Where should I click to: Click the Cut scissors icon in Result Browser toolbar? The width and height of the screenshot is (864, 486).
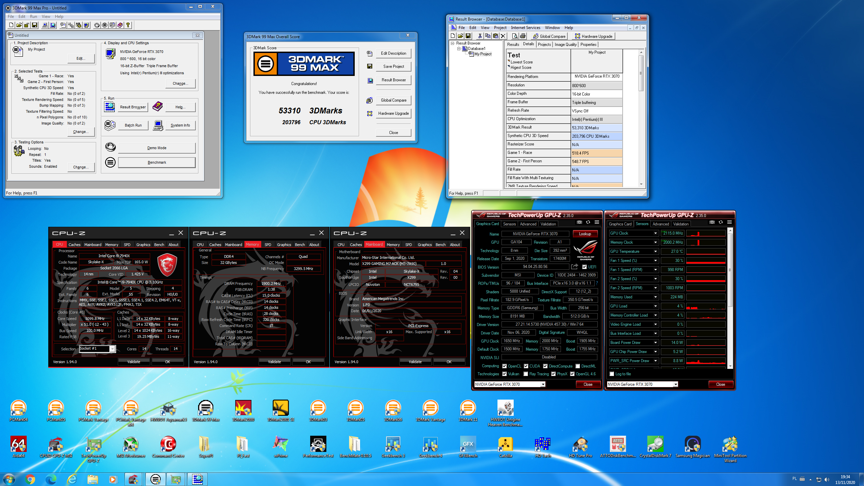pyautogui.click(x=480, y=36)
